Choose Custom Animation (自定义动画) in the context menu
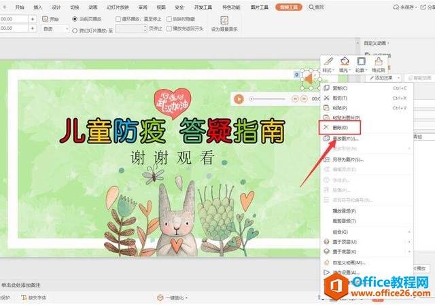Viewport: 435px width, 305px height. tap(366, 263)
